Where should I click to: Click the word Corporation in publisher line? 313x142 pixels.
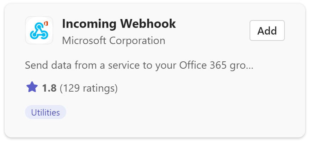[137, 41]
